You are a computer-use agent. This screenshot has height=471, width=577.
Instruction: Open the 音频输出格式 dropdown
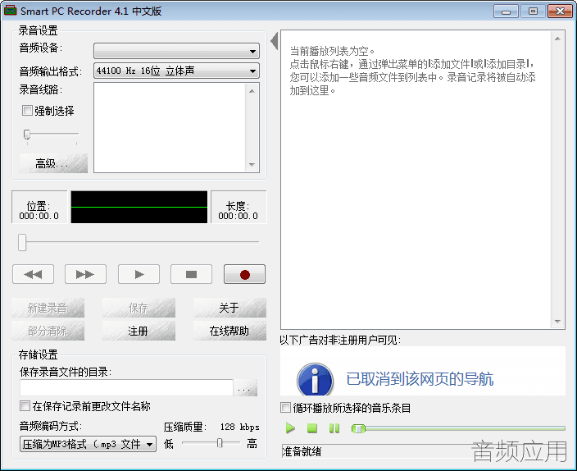click(x=177, y=71)
